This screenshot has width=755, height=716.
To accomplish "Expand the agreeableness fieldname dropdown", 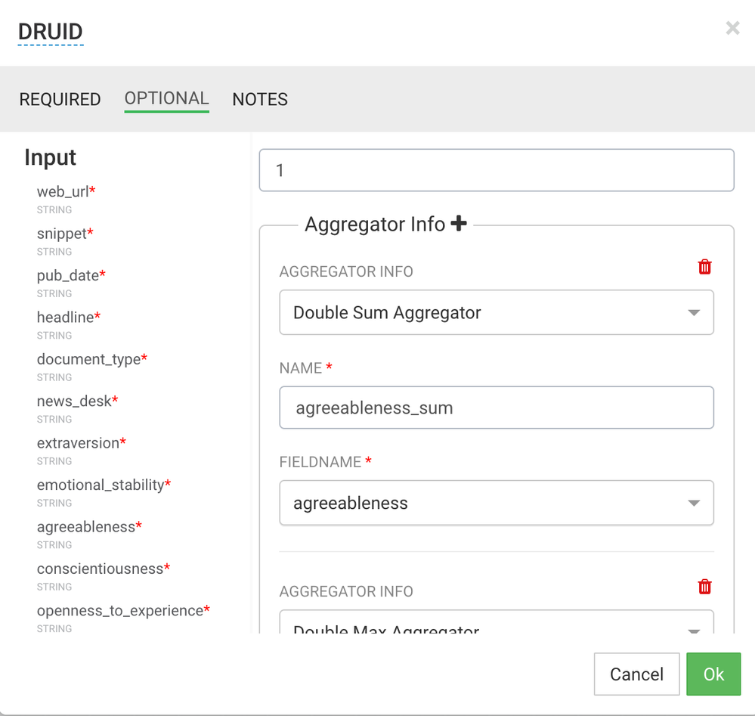I will point(497,503).
